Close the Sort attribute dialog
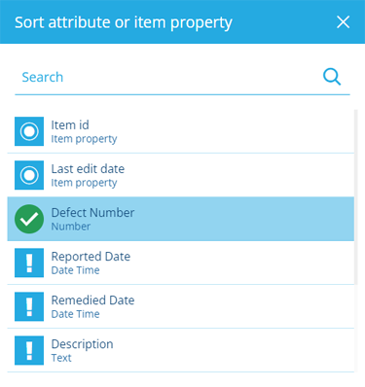The width and height of the screenshot is (365, 387). 343,22
